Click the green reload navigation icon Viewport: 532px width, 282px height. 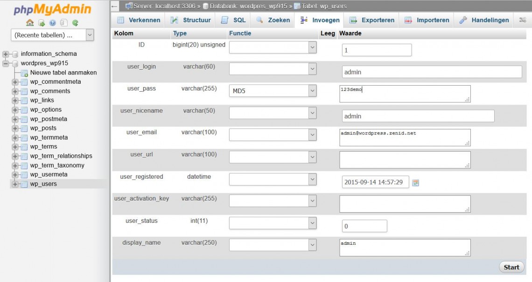(x=75, y=23)
